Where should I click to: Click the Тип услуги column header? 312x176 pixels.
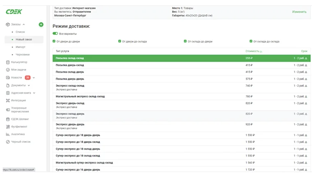[62, 51]
